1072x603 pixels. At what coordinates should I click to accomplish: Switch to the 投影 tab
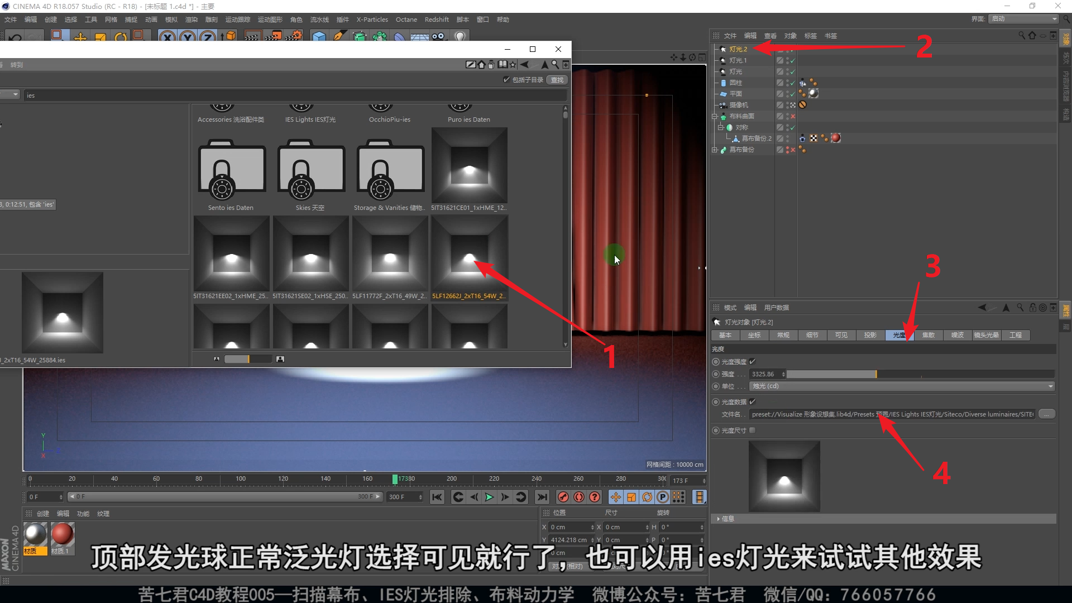click(870, 335)
